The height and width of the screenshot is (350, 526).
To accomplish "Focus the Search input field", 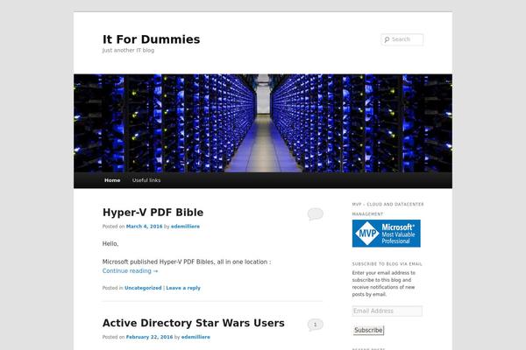I will [402, 39].
